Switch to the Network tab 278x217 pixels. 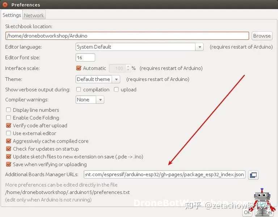pos(34,16)
